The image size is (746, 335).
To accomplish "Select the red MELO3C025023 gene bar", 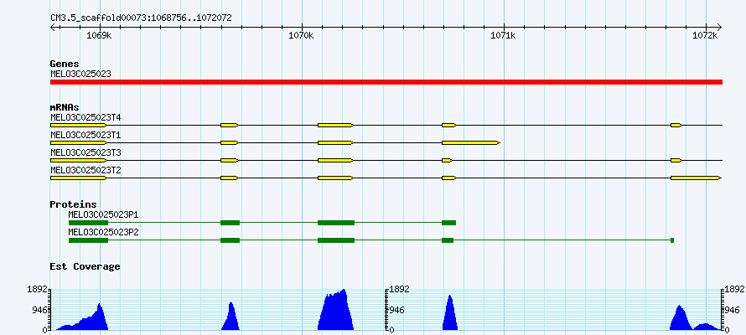I will click(x=386, y=82).
